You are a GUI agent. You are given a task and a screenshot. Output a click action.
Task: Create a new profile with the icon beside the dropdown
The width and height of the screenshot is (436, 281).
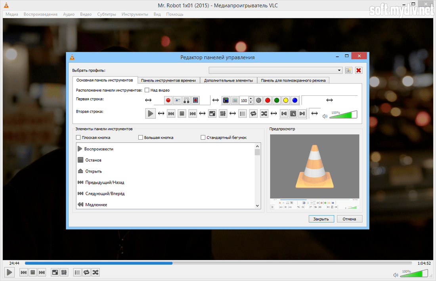coord(348,70)
